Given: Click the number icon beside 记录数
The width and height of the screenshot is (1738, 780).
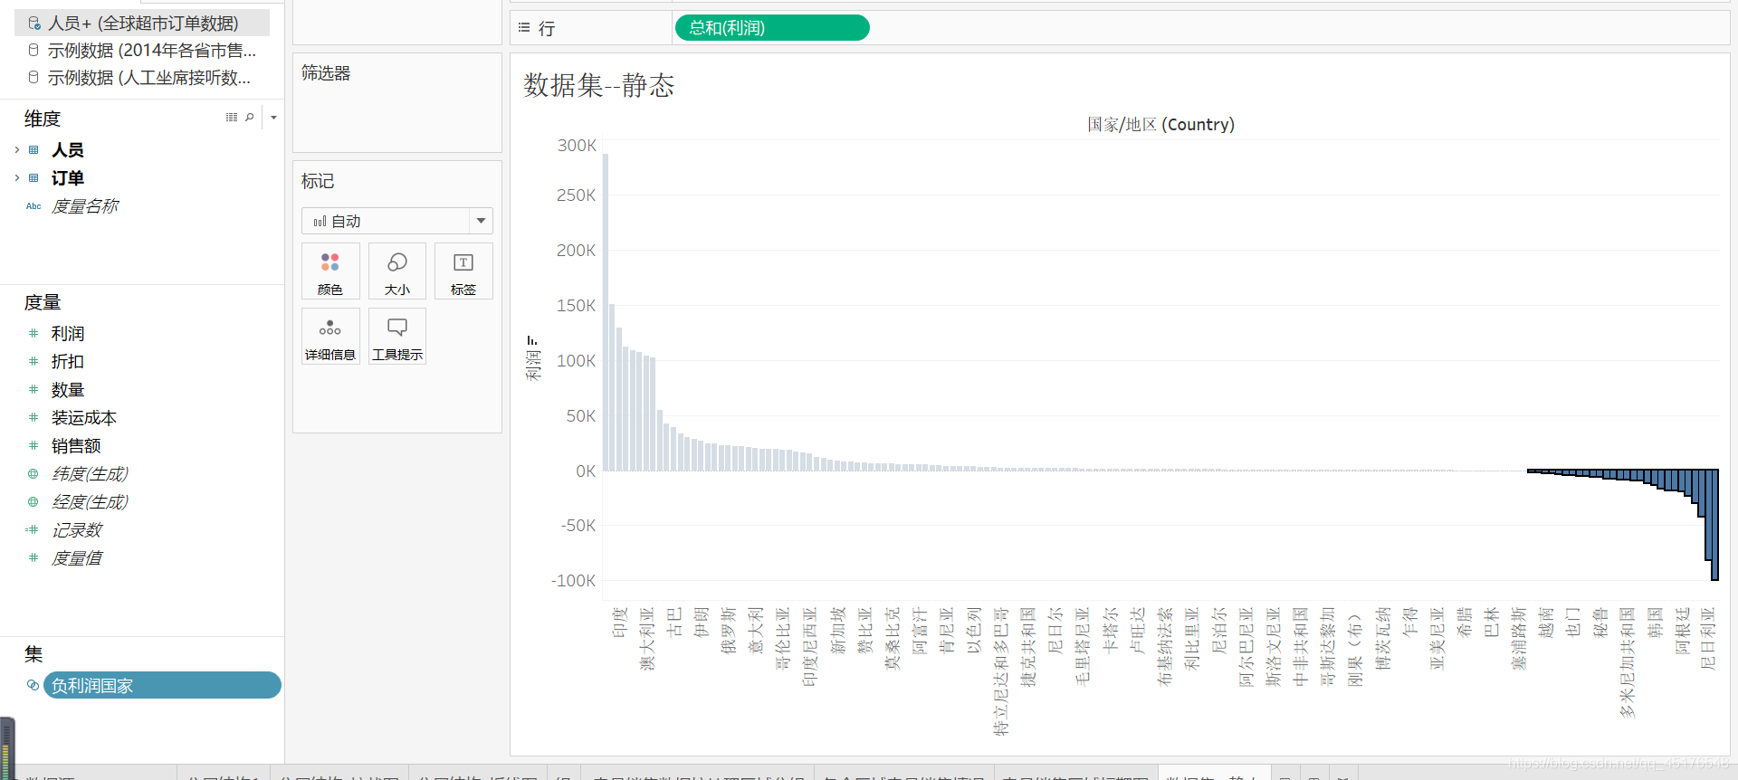Looking at the screenshot, I should pyautogui.click(x=33, y=530).
